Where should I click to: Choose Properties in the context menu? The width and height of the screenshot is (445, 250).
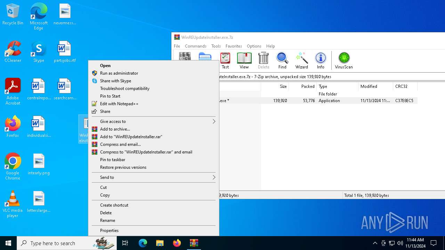point(154,231)
